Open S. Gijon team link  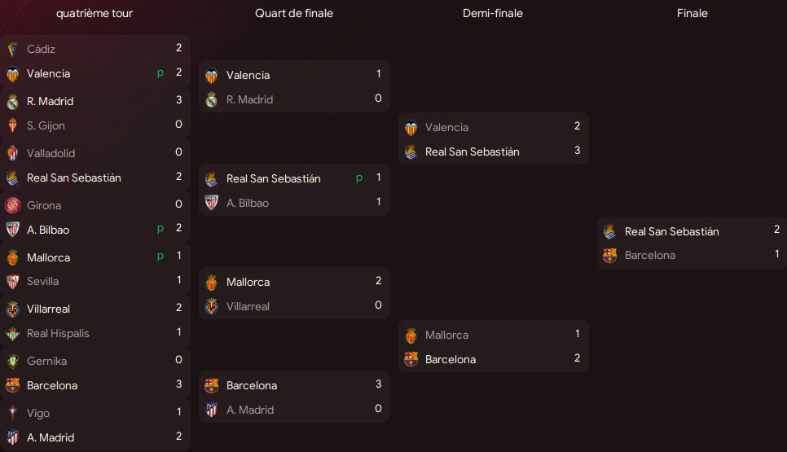point(46,125)
